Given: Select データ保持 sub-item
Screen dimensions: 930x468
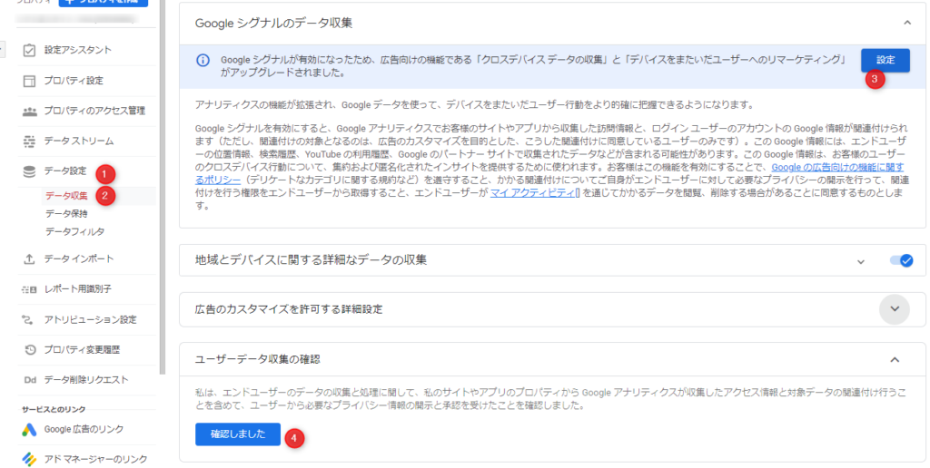Looking at the screenshot, I should click(x=66, y=214).
